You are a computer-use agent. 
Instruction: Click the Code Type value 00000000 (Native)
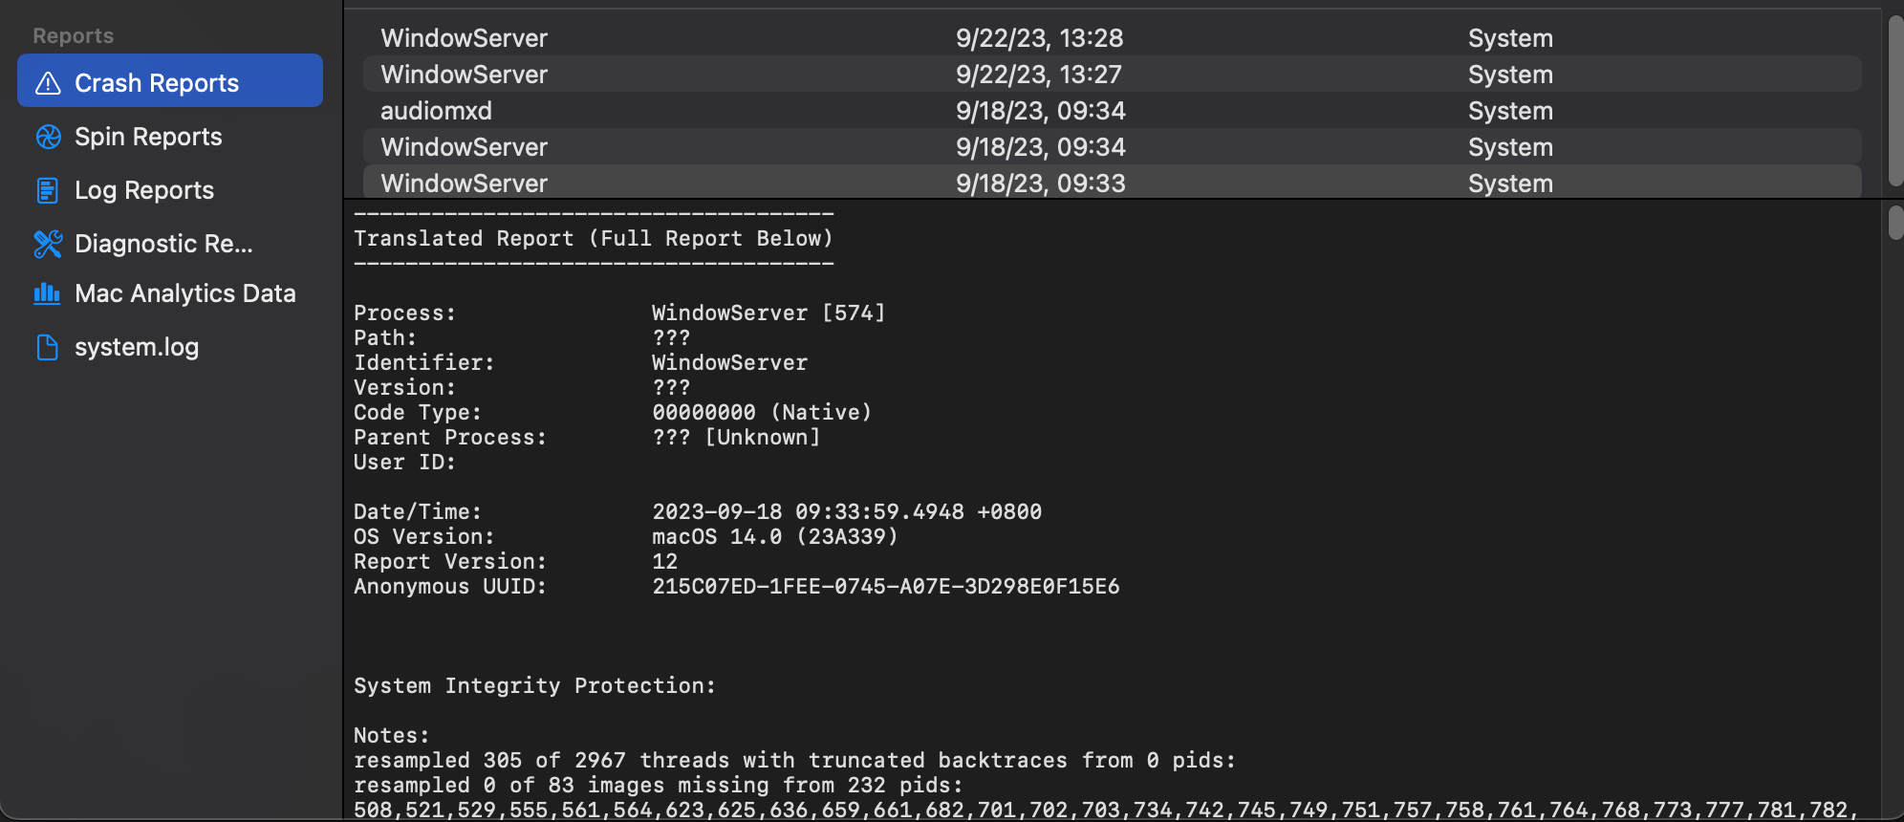tap(762, 412)
